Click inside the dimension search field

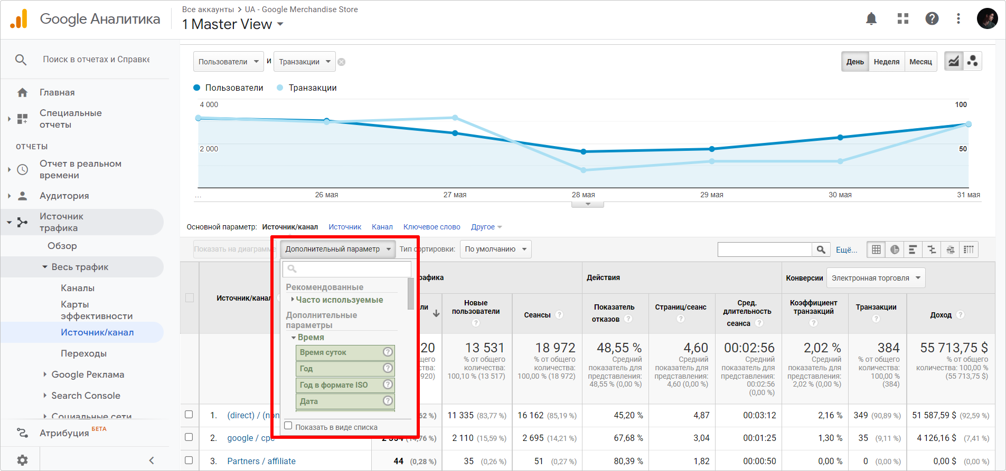click(x=347, y=269)
